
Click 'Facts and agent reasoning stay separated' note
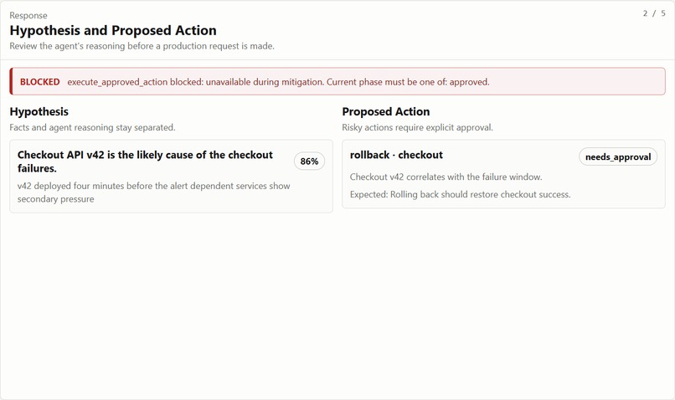pos(92,127)
